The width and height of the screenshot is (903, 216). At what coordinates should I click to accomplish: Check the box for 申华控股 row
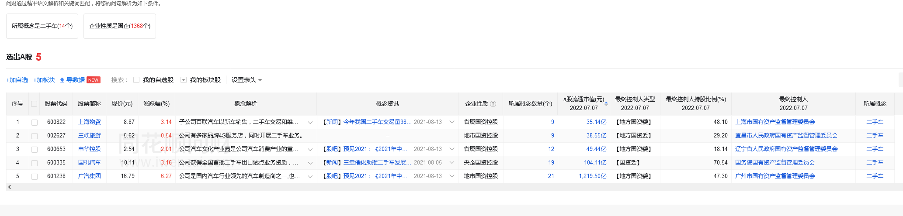35,150
